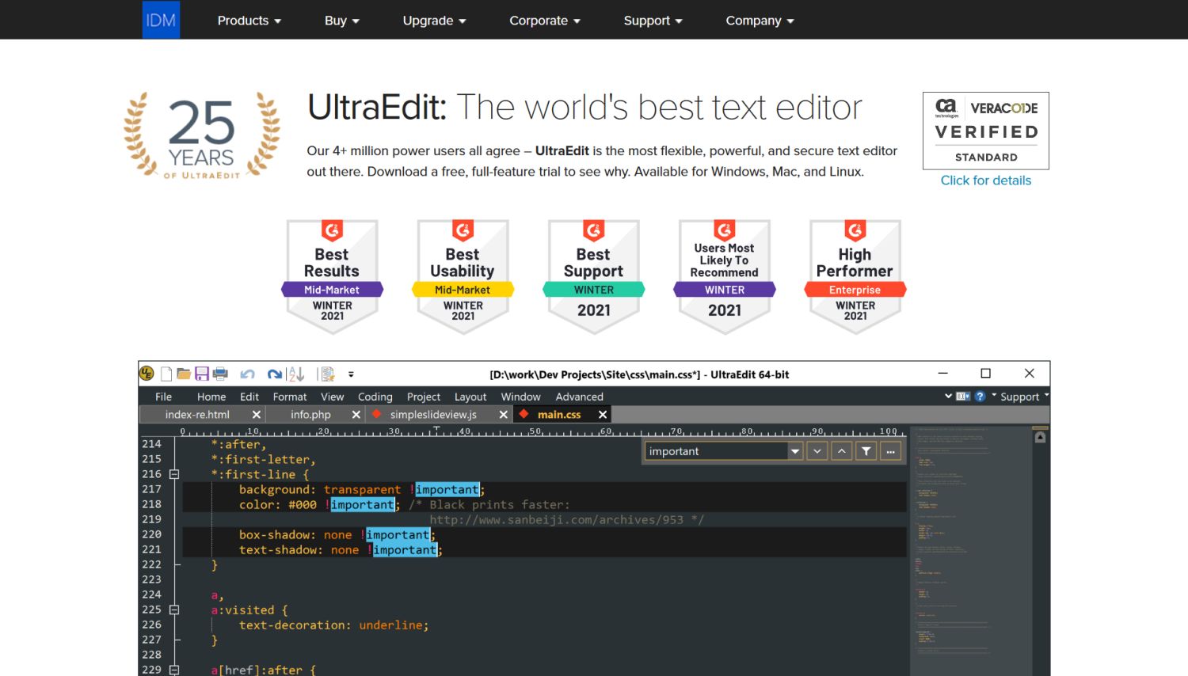Open a file using the Open folder icon
Image resolution: width=1188 pixels, height=676 pixels.
coord(184,374)
